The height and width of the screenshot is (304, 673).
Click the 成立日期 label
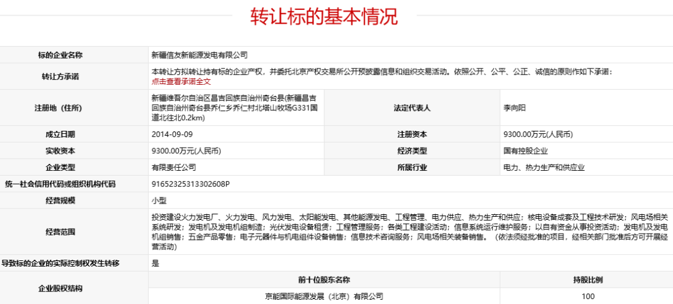pyautogui.click(x=60, y=134)
